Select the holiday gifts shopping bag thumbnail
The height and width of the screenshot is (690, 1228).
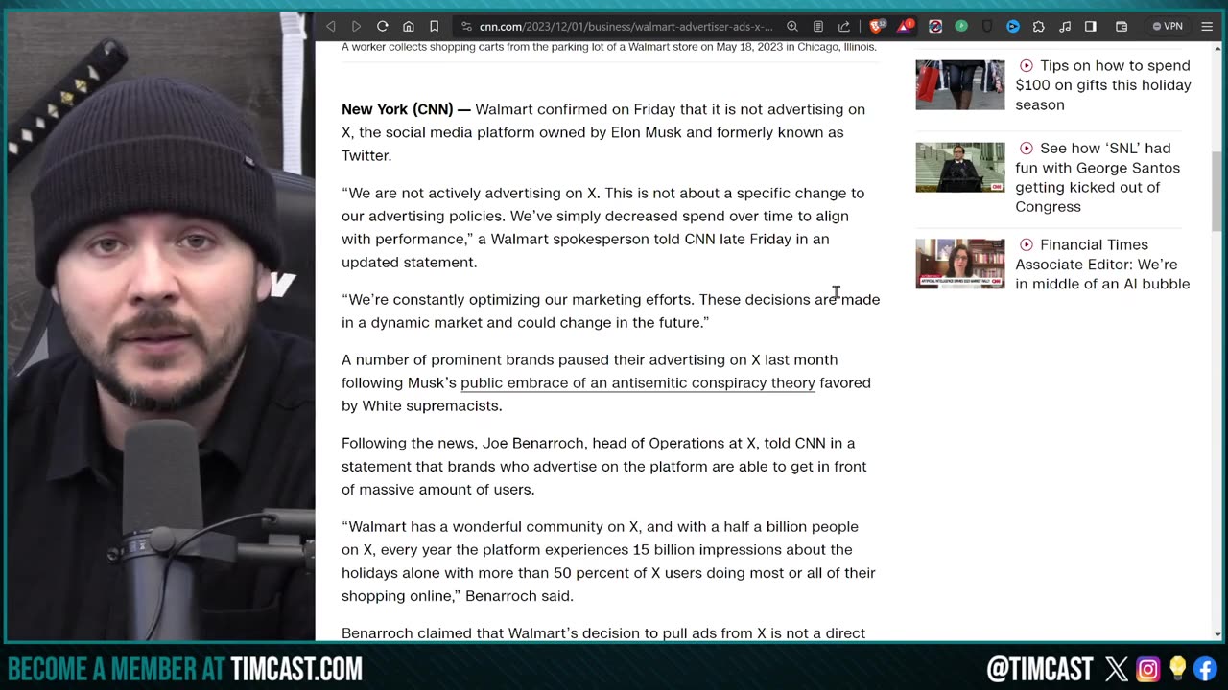(960, 84)
